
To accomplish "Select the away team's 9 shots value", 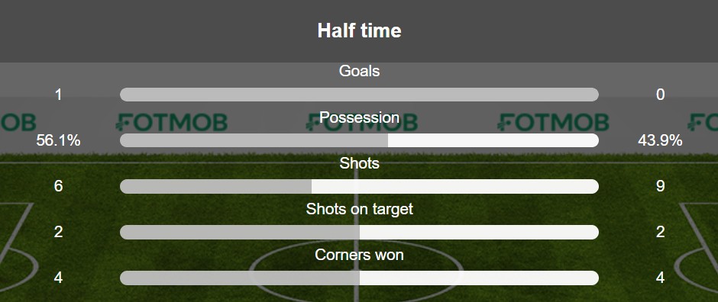I will click(660, 186).
